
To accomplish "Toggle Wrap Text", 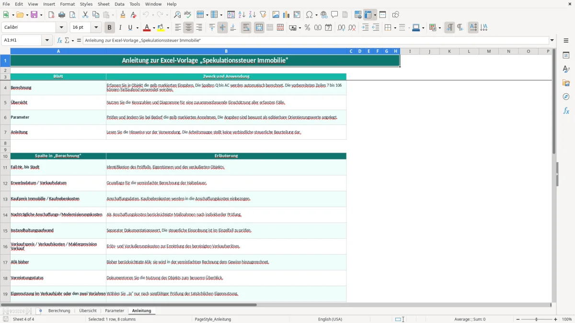I will [x=246, y=28].
